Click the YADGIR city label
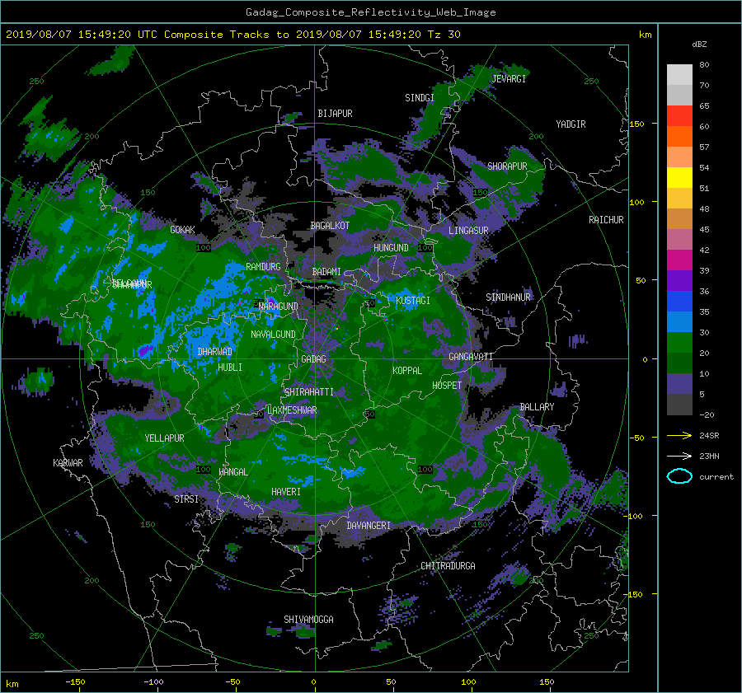This screenshot has height=693, width=742. click(571, 124)
